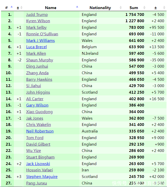
Task: Open Kyren Wilson's profile link
Action: 38,21
